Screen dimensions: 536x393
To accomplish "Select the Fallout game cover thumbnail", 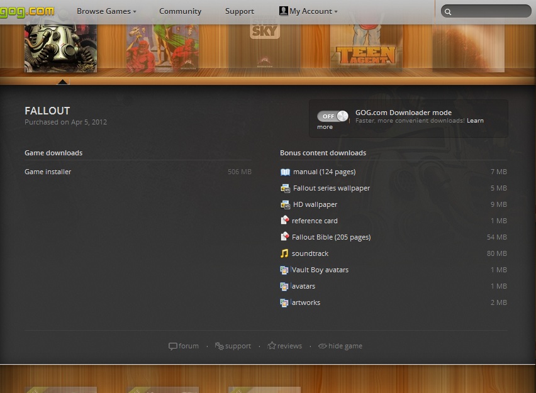I will click(x=60, y=48).
